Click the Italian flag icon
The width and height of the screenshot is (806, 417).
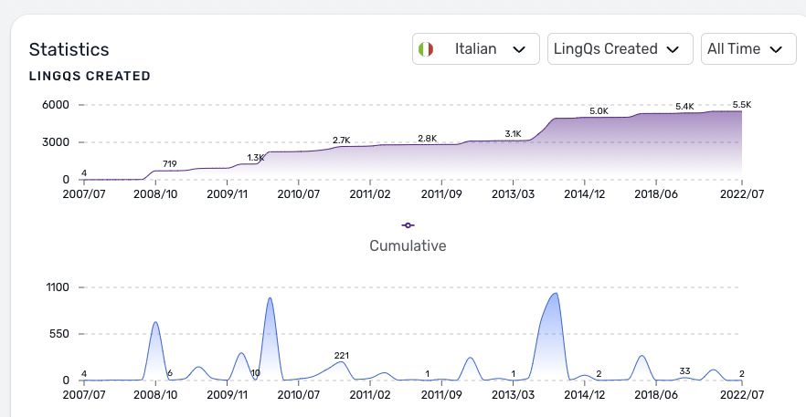point(426,49)
